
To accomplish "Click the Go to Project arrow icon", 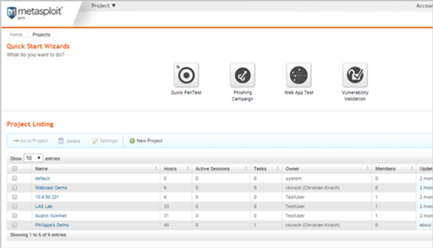I will click(16, 141).
